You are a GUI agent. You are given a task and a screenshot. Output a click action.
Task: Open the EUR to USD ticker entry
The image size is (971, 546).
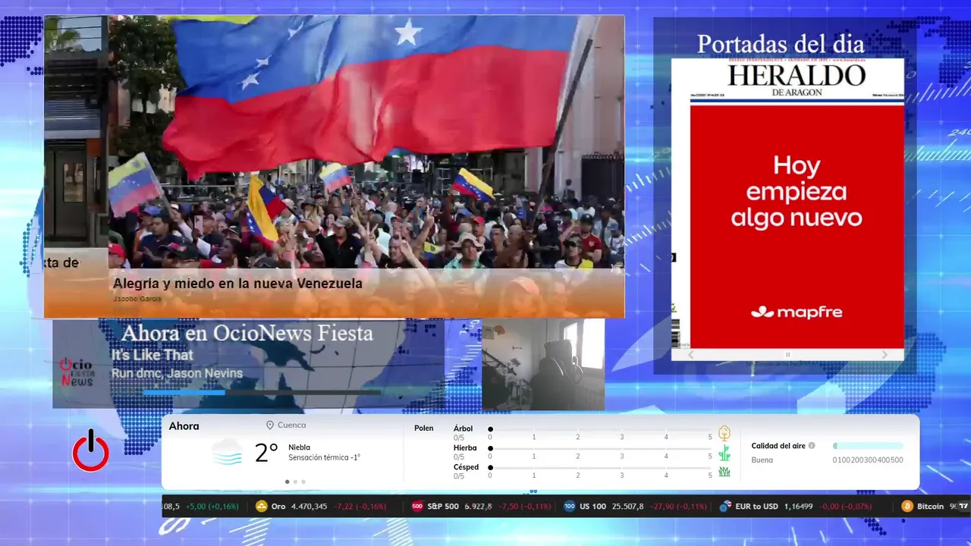pyautogui.click(x=795, y=507)
